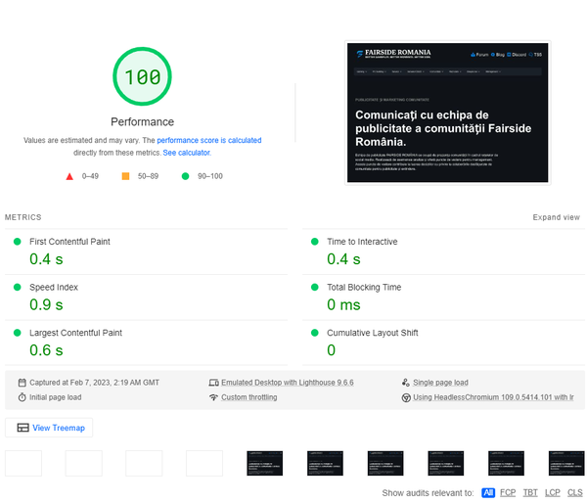Viewport: 587px width, 504px height.
Task: Select the Captured at Feb 7, 2023 text
Action: point(94,383)
